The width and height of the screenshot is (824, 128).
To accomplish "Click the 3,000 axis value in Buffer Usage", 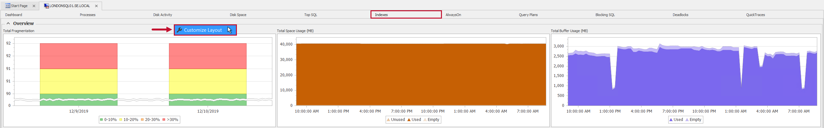I will pos(559,46).
